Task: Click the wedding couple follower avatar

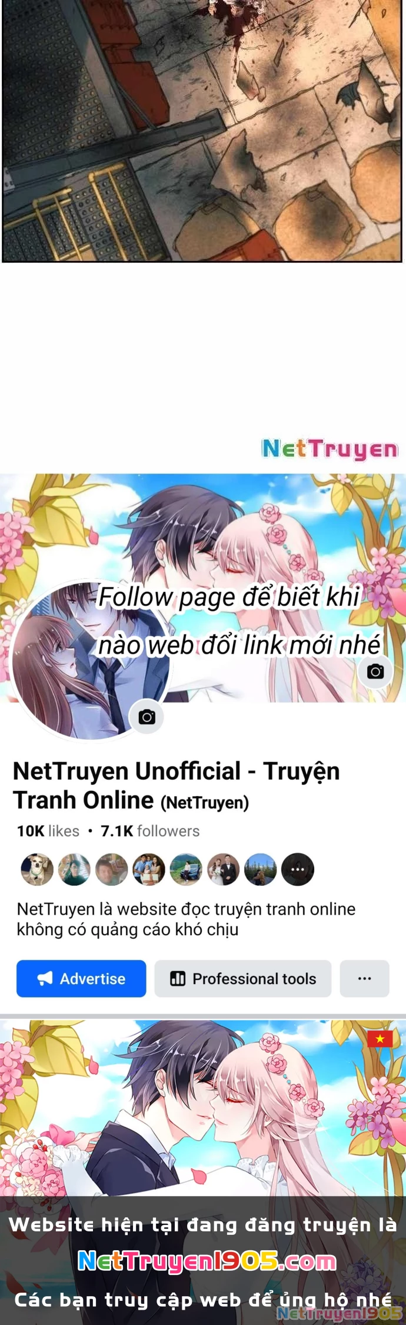Action: (x=223, y=869)
